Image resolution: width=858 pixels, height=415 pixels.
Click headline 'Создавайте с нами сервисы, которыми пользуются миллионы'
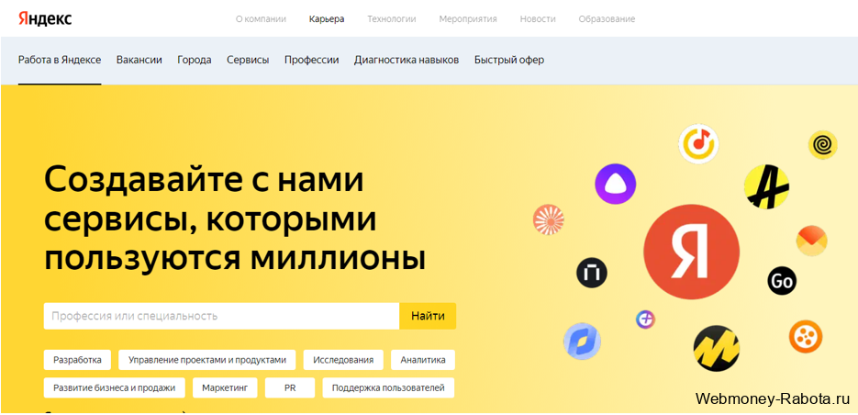tap(235, 219)
